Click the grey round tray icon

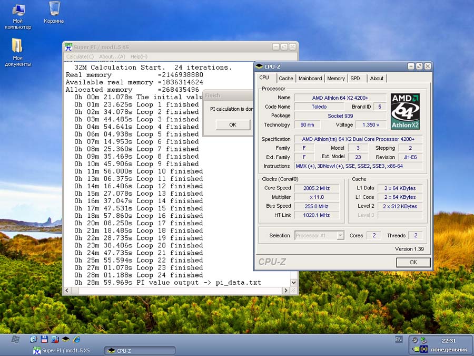coord(416,340)
